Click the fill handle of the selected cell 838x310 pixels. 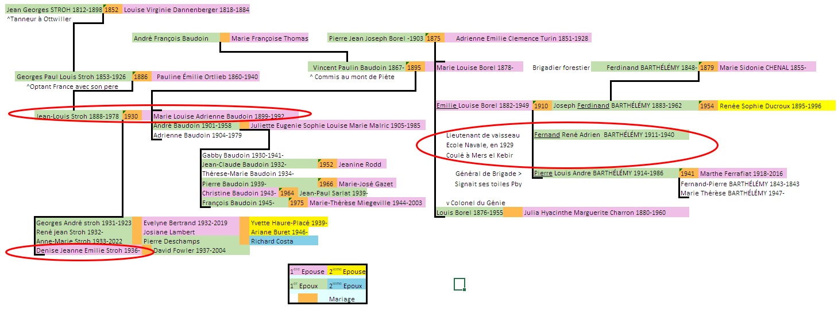[x=464, y=289]
